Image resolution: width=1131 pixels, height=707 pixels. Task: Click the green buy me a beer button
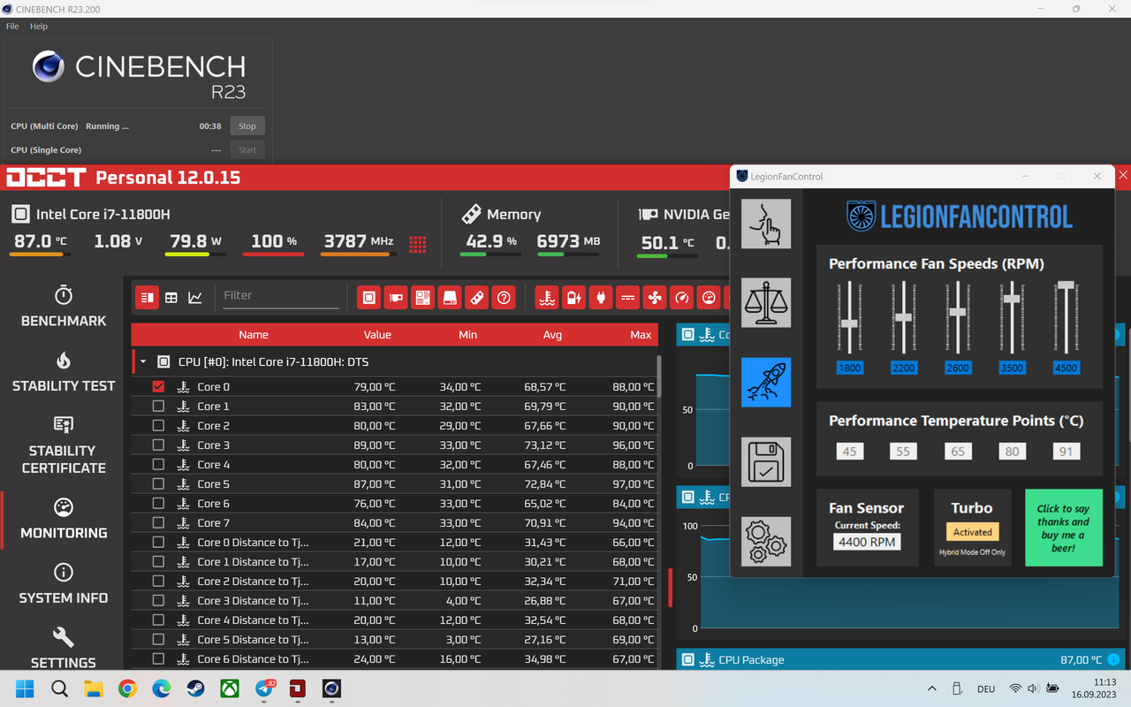(1063, 528)
